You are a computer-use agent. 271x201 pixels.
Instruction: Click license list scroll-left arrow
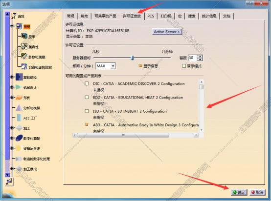point(75,135)
